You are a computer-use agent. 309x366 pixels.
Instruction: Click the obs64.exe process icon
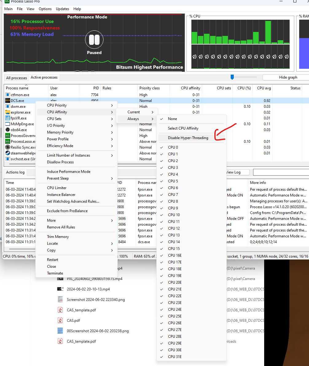click(7, 130)
